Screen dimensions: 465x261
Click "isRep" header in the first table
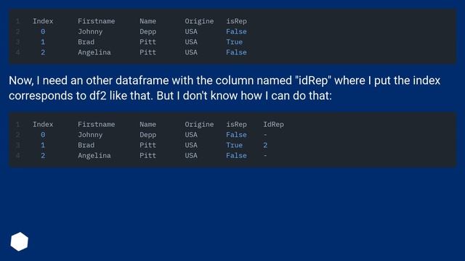(236, 21)
